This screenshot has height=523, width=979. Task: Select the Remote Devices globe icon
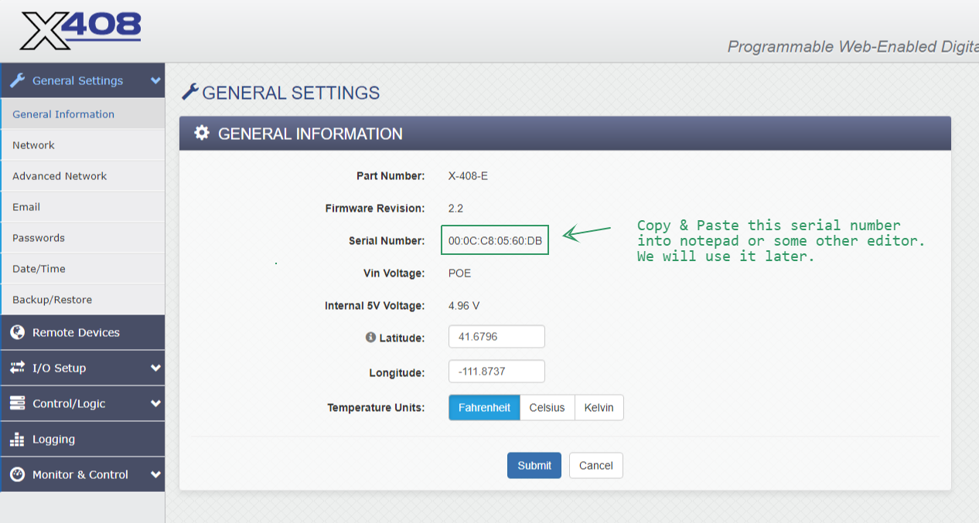pyautogui.click(x=16, y=332)
